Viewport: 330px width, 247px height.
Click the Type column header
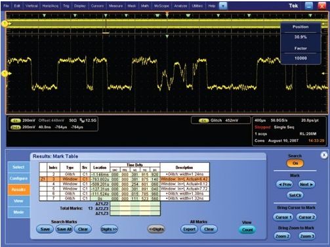[x=70, y=168]
